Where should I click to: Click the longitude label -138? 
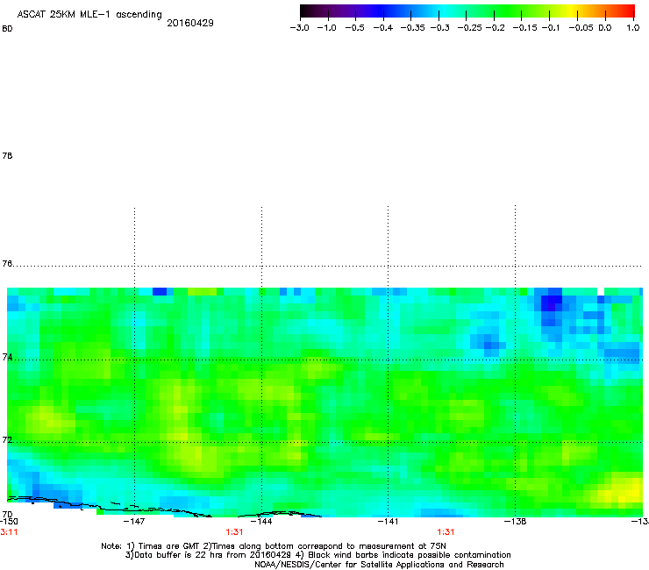click(515, 522)
